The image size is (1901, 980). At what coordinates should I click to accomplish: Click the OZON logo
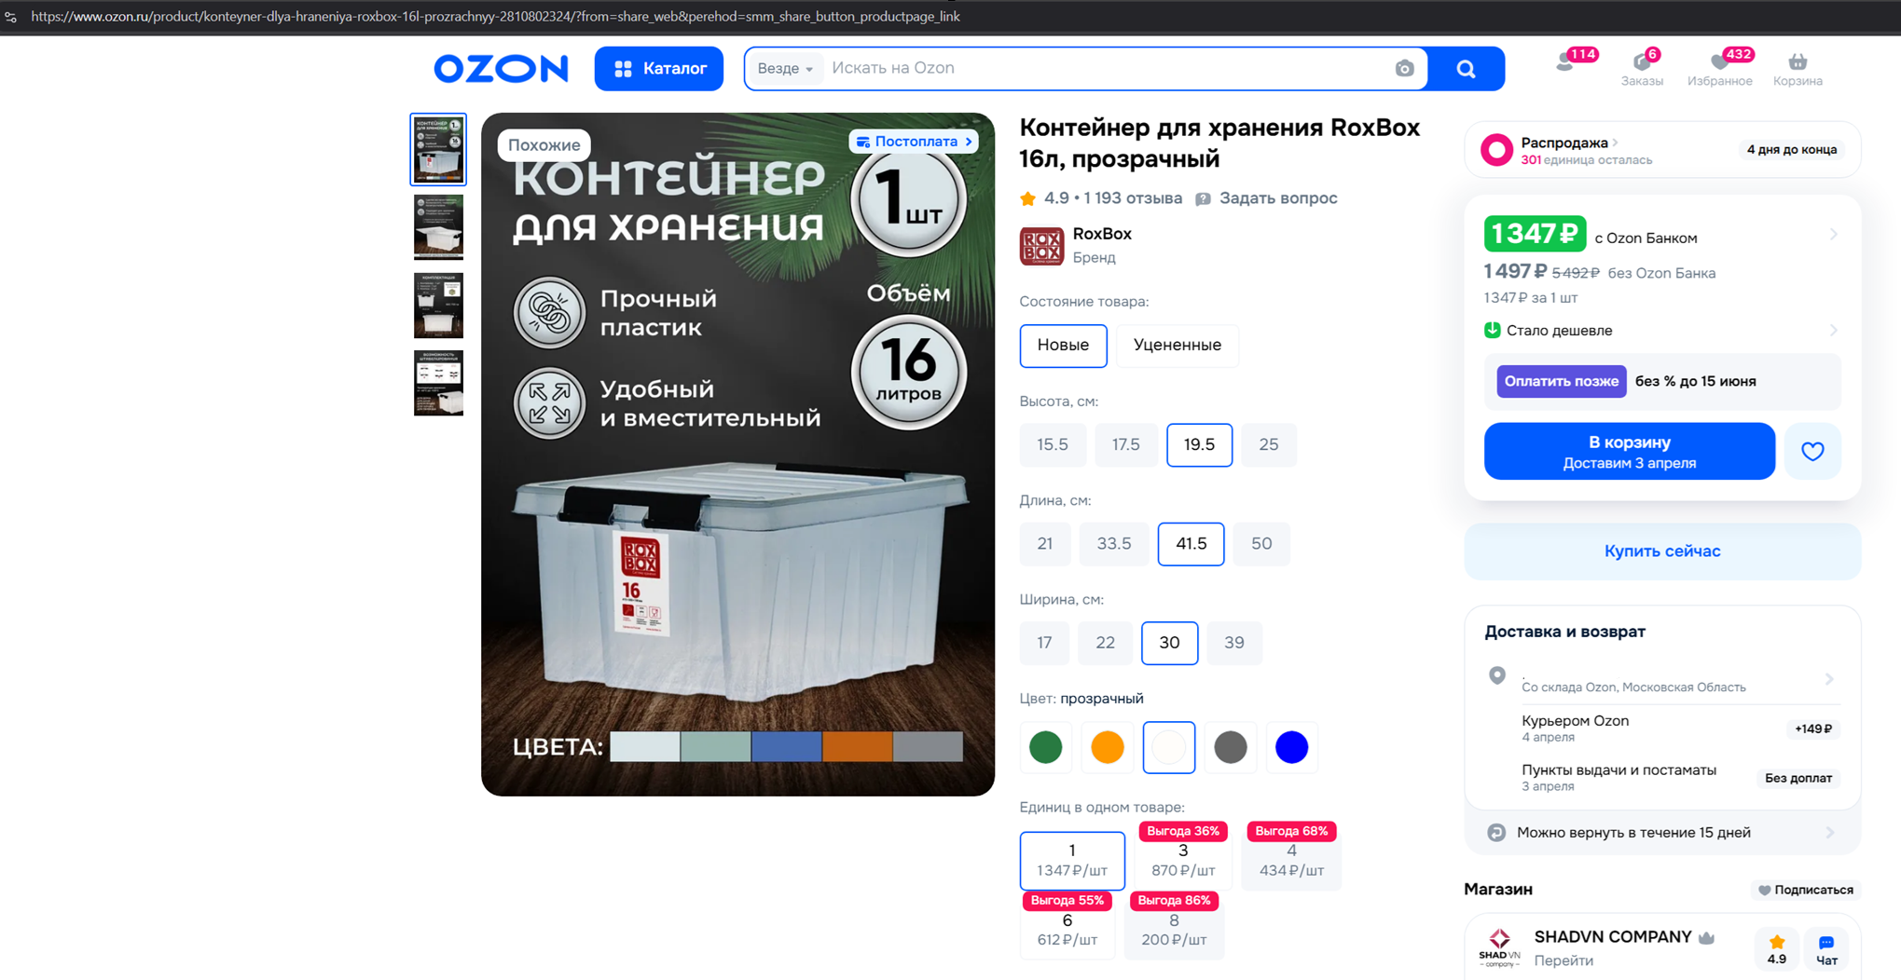tap(501, 68)
